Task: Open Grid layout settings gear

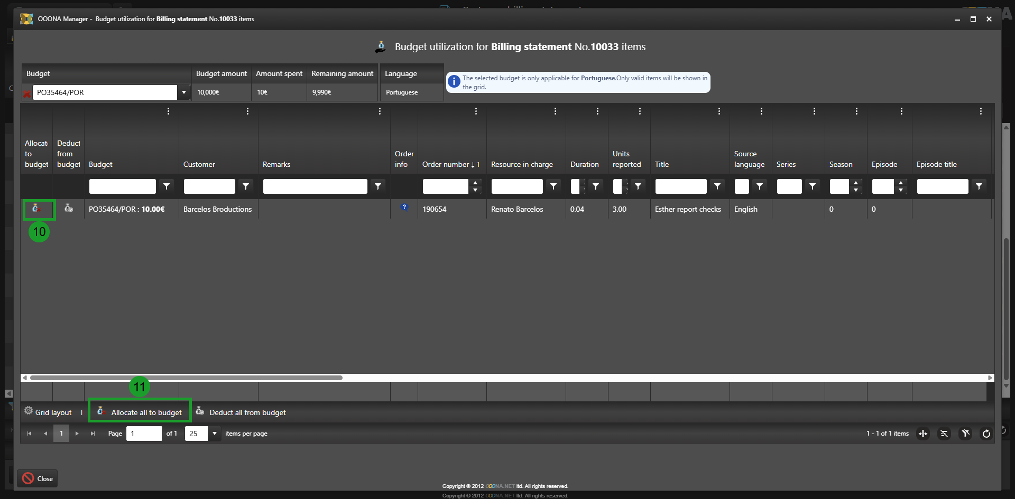Action: click(29, 411)
